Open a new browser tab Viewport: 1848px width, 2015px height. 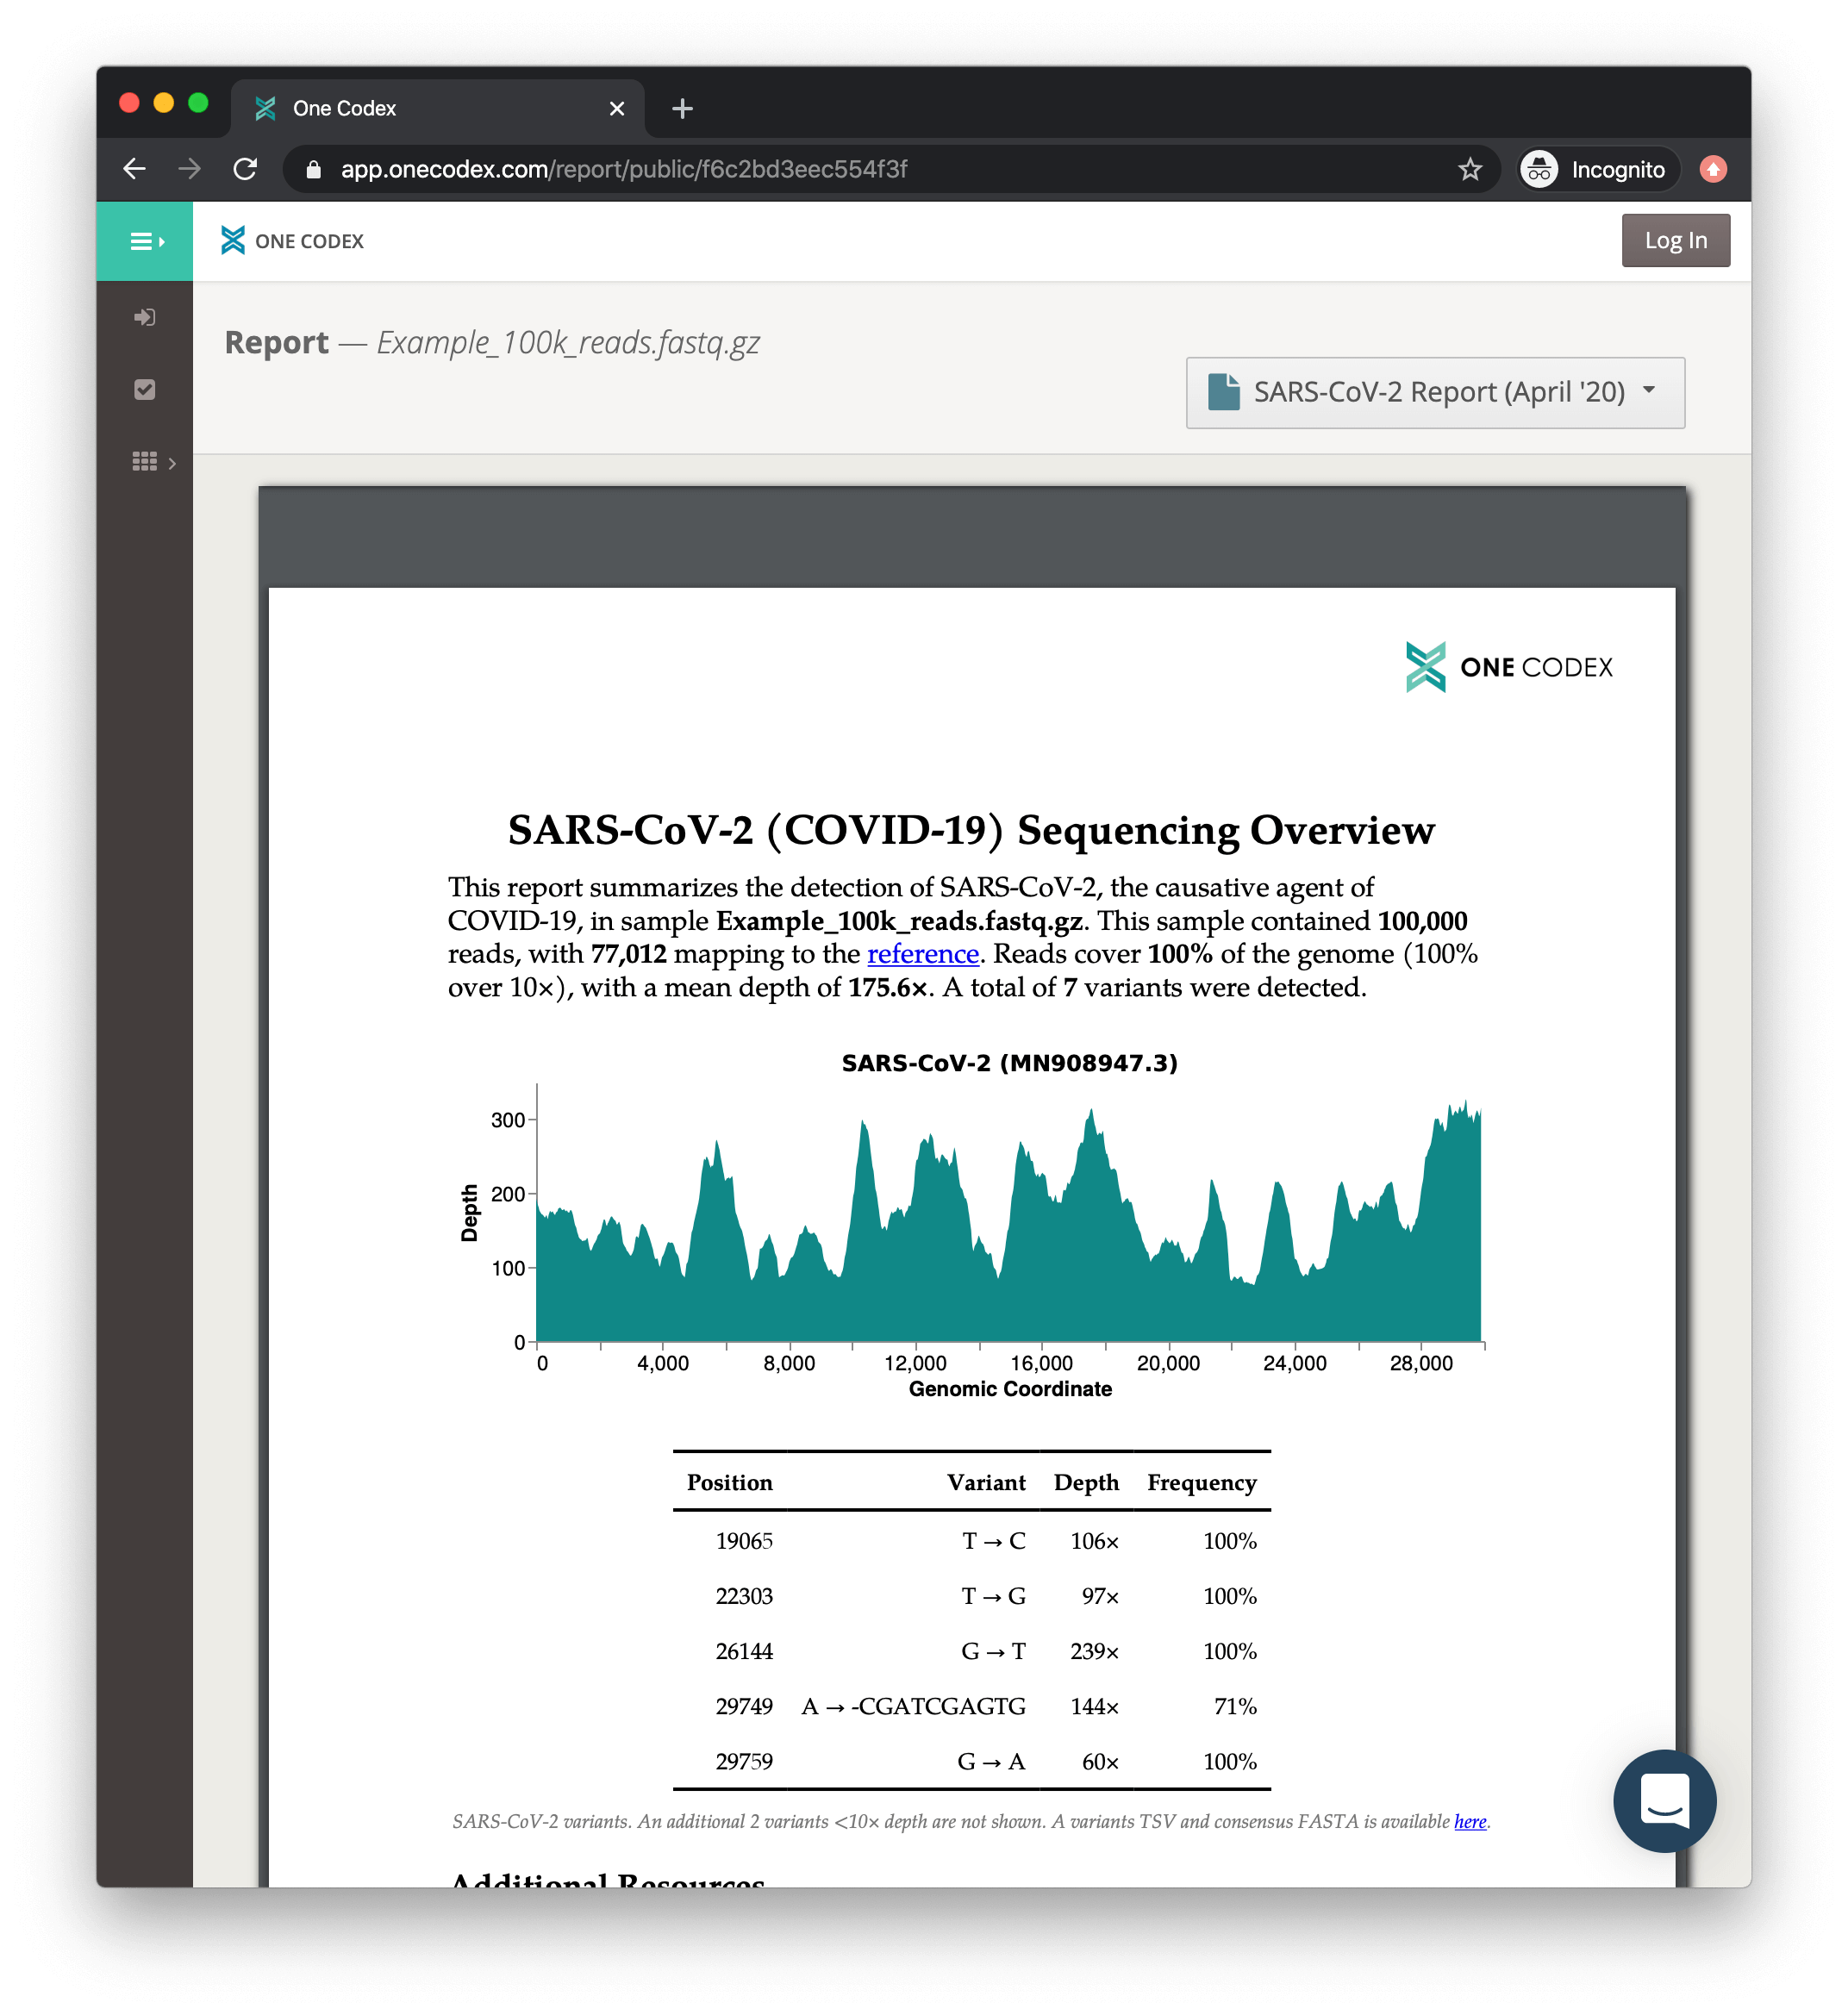[x=682, y=108]
